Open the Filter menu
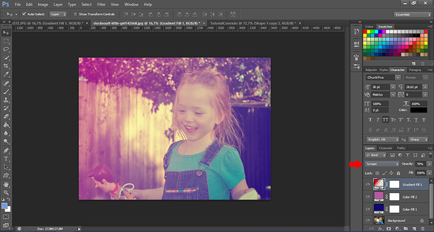Image resolution: width=434 pixels, height=232 pixels. (101, 4)
